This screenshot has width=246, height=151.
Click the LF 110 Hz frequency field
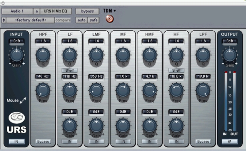[70, 77]
